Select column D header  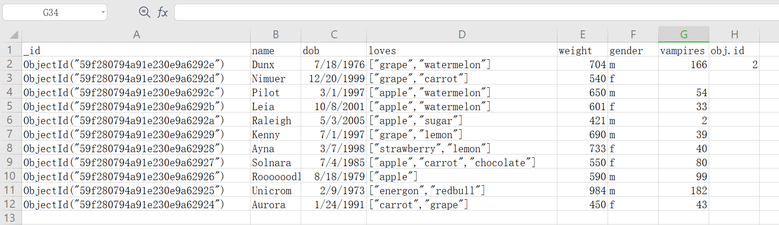(462, 35)
